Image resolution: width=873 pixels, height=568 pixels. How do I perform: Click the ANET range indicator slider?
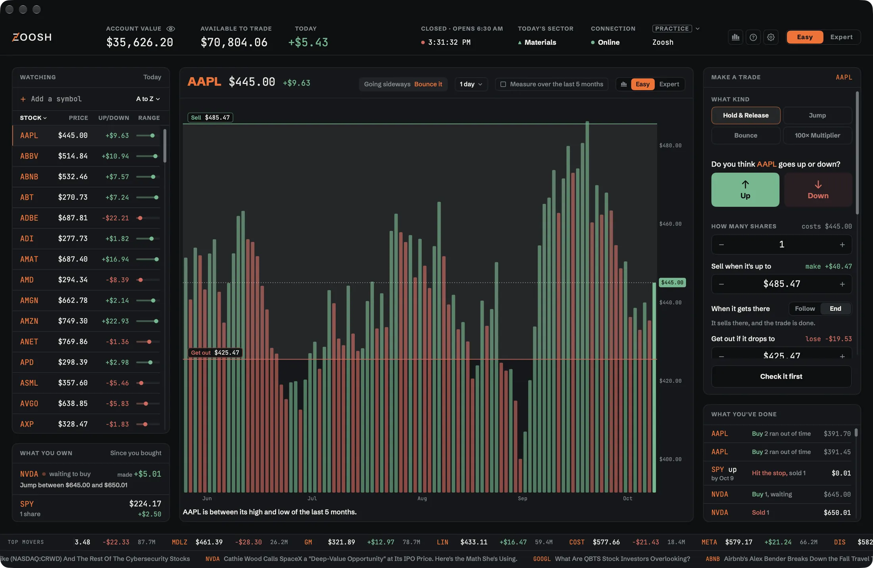coord(148,342)
